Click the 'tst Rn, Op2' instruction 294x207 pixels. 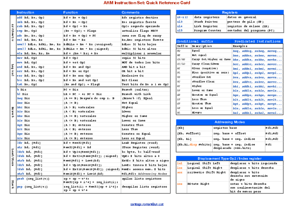pos(27,84)
